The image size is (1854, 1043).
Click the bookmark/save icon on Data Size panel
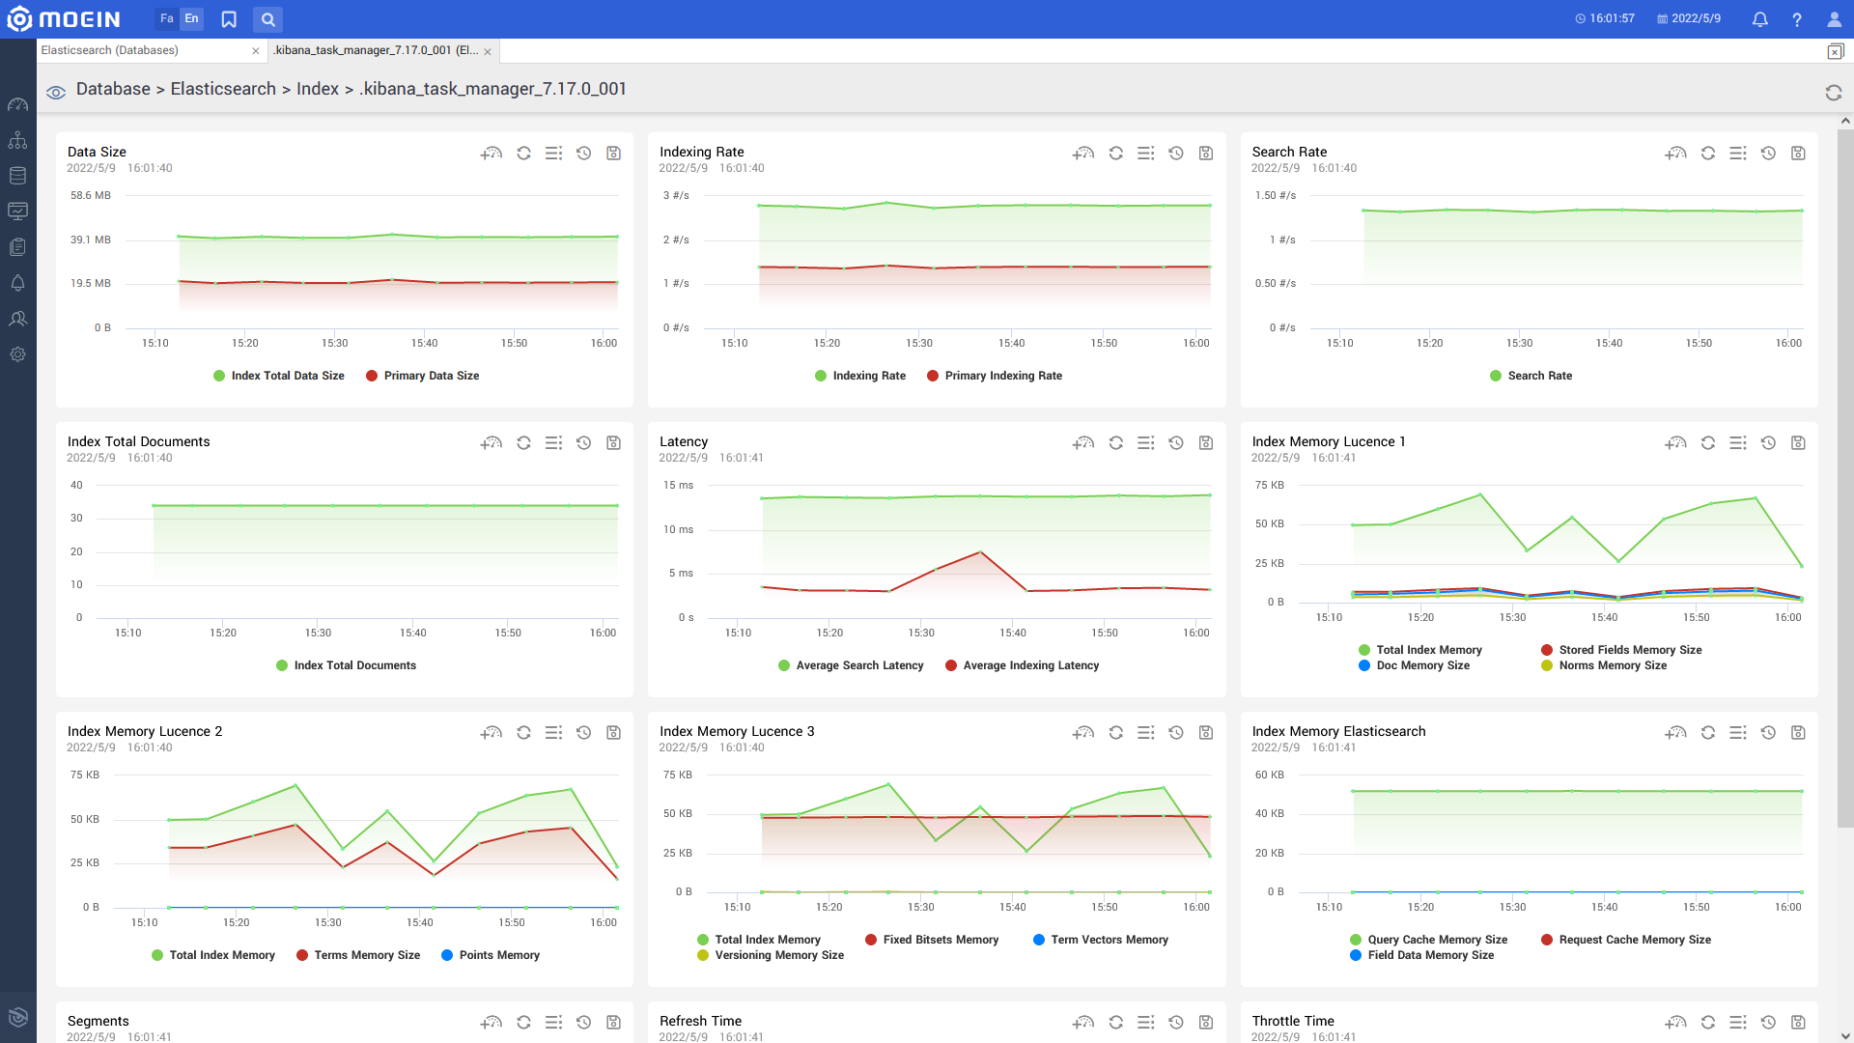tap(612, 153)
